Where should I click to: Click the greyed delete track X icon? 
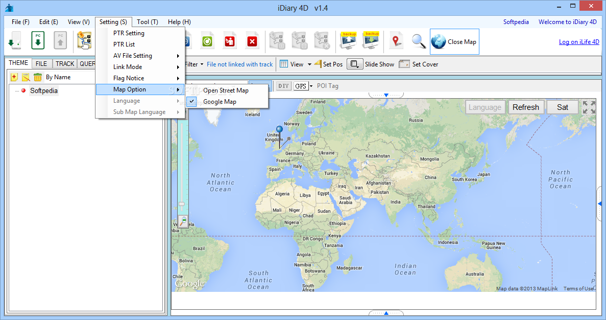(322, 41)
